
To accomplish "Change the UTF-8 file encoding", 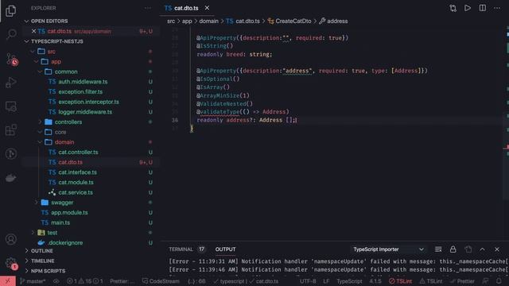I will coord(308,281).
